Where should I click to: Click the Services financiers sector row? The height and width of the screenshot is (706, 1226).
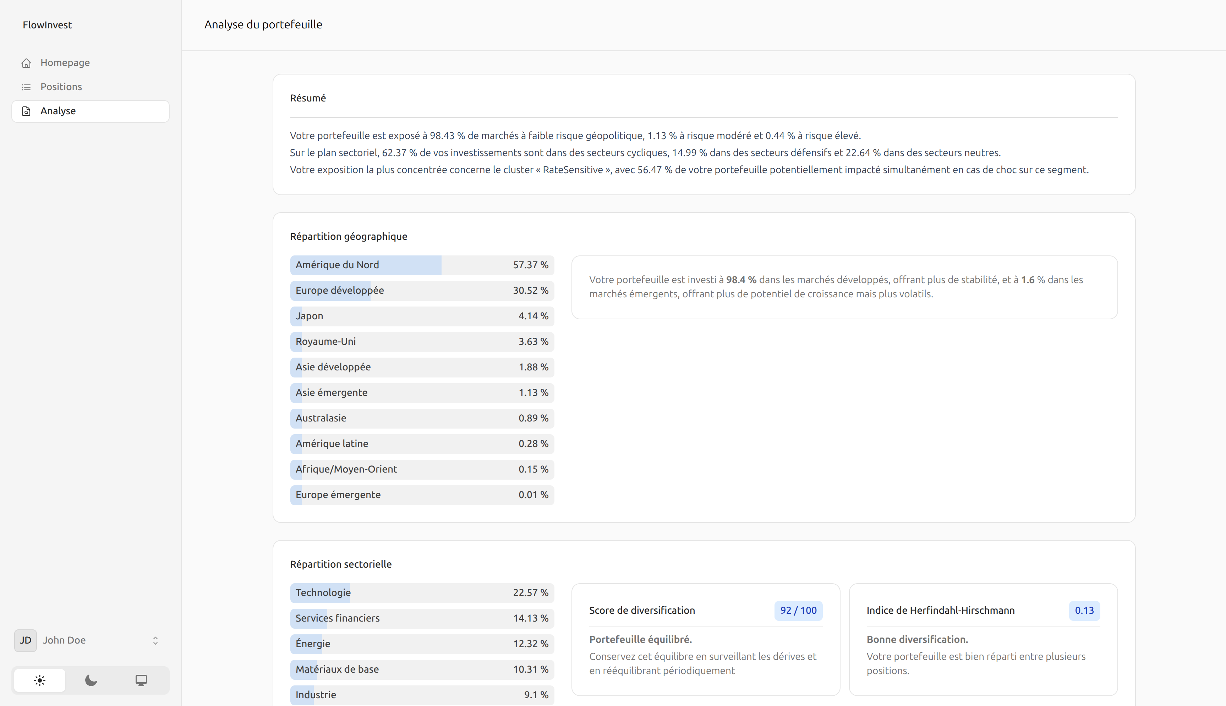pyautogui.click(x=422, y=619)
